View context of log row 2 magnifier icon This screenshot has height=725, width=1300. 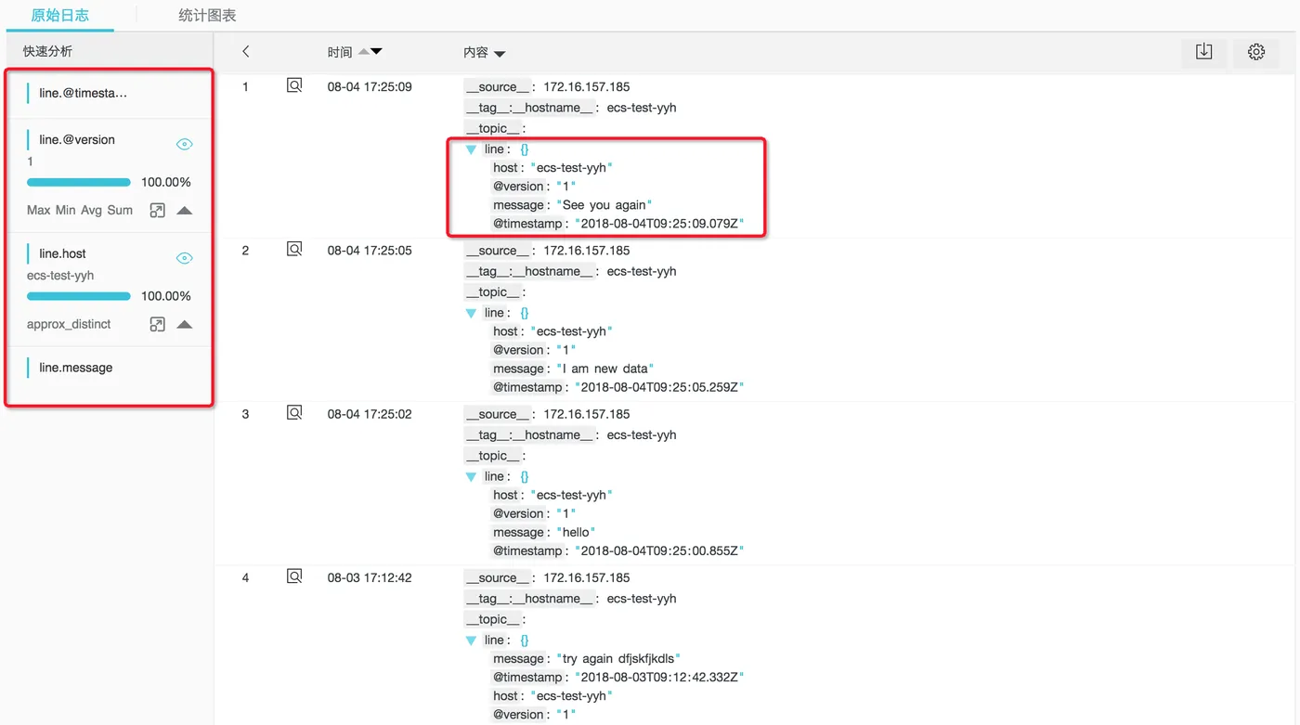[x=294, y=249]
